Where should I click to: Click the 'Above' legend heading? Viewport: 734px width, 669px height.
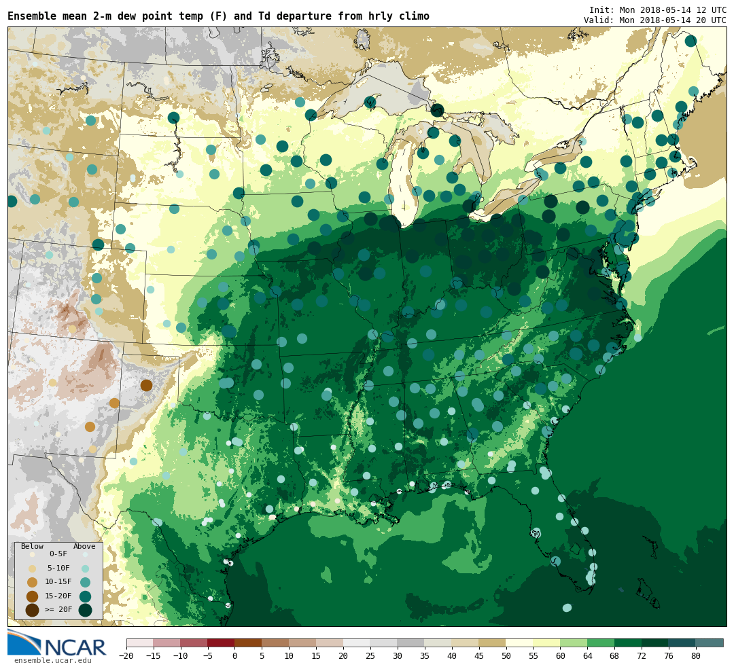84,547
